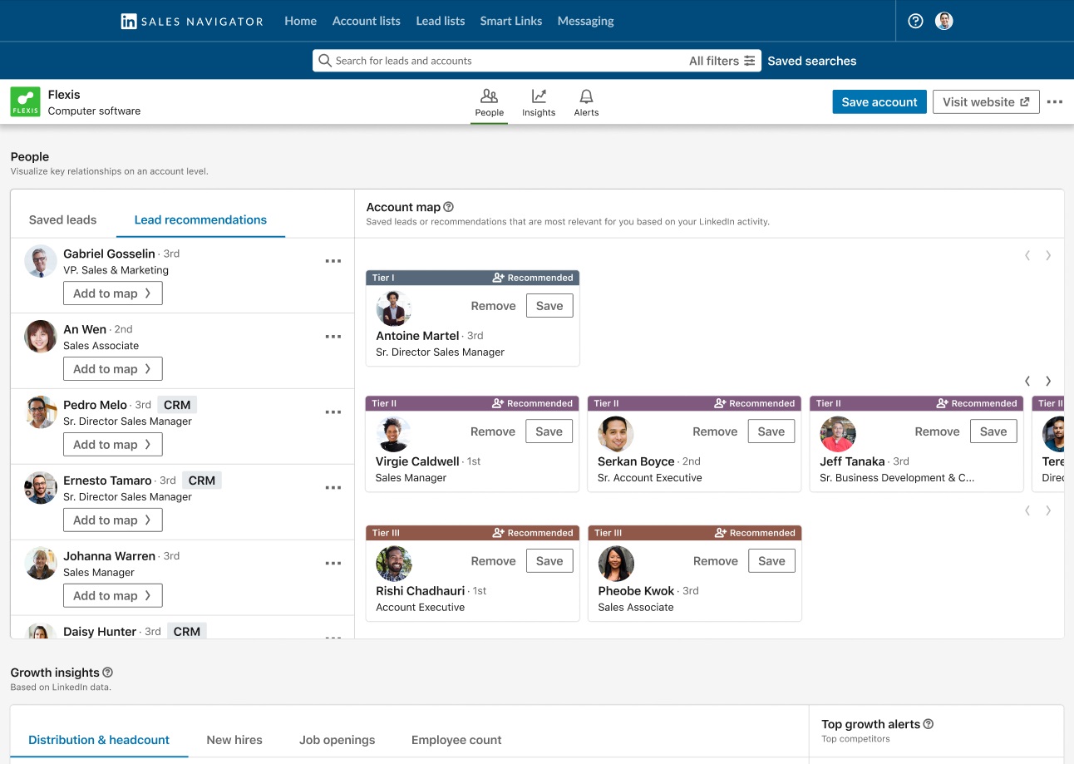1074x764 pixels.
Task: Click CRM badge beside Ernesto Tamaro
Action: [x=202, y=481]
